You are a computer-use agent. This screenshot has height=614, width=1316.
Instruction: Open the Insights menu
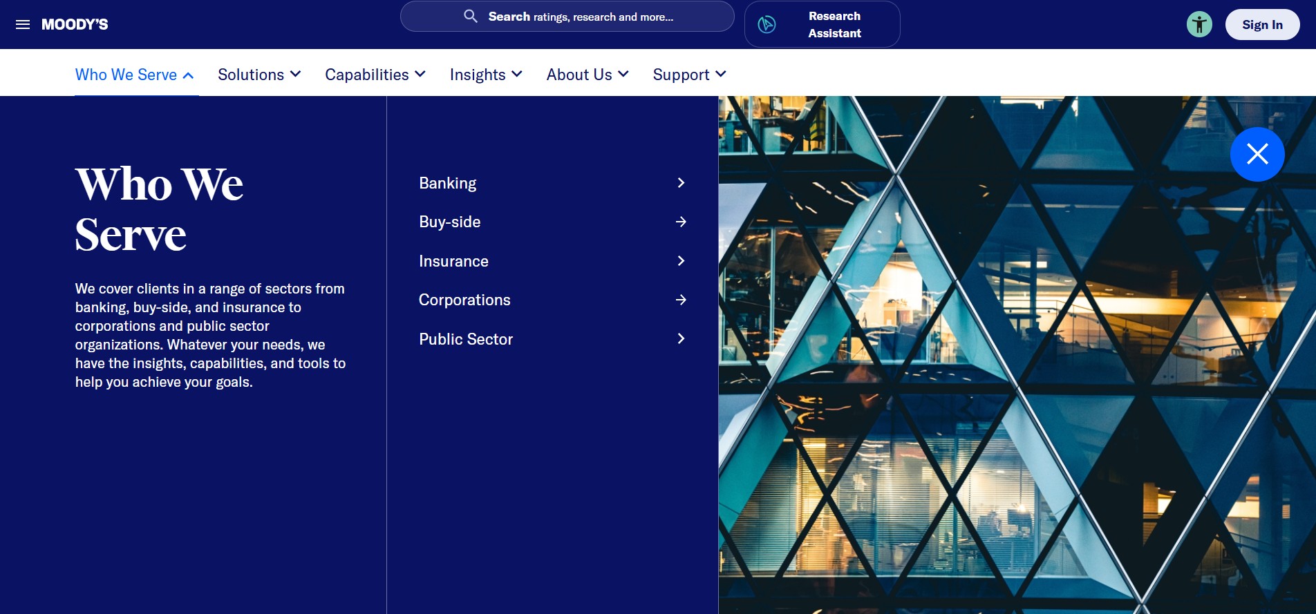[x=485, y=75]
